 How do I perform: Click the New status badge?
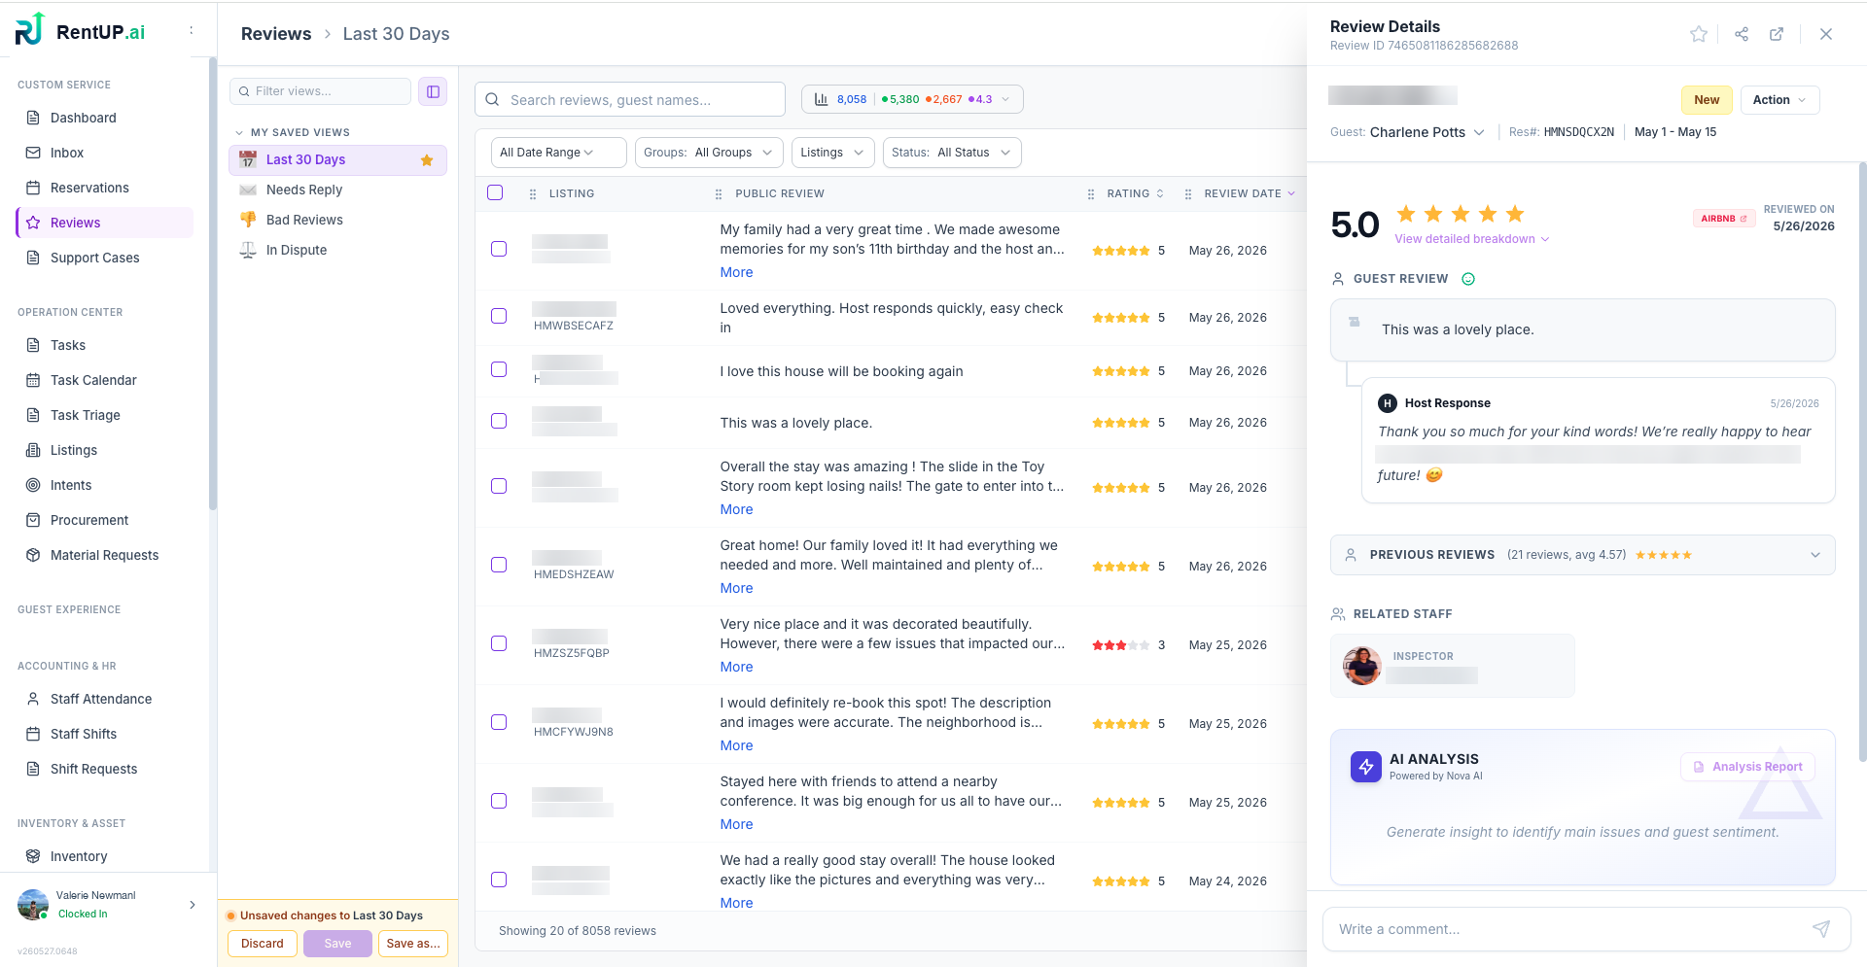pyautogui.click(x=1707, y=100)
